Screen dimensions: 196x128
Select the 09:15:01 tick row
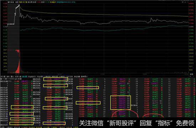point(17,88)
